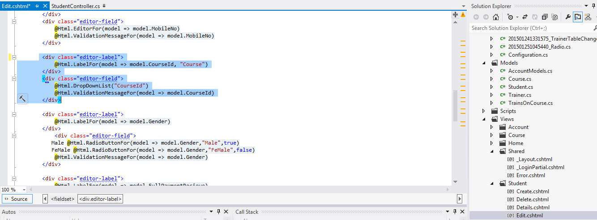Click the Source view button
597x220 pixels.
[17, 199]
